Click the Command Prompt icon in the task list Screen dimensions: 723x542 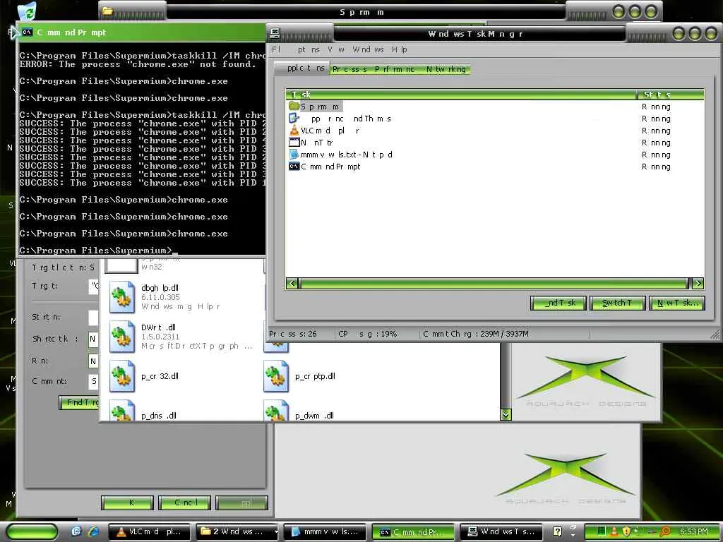[294, 167]
